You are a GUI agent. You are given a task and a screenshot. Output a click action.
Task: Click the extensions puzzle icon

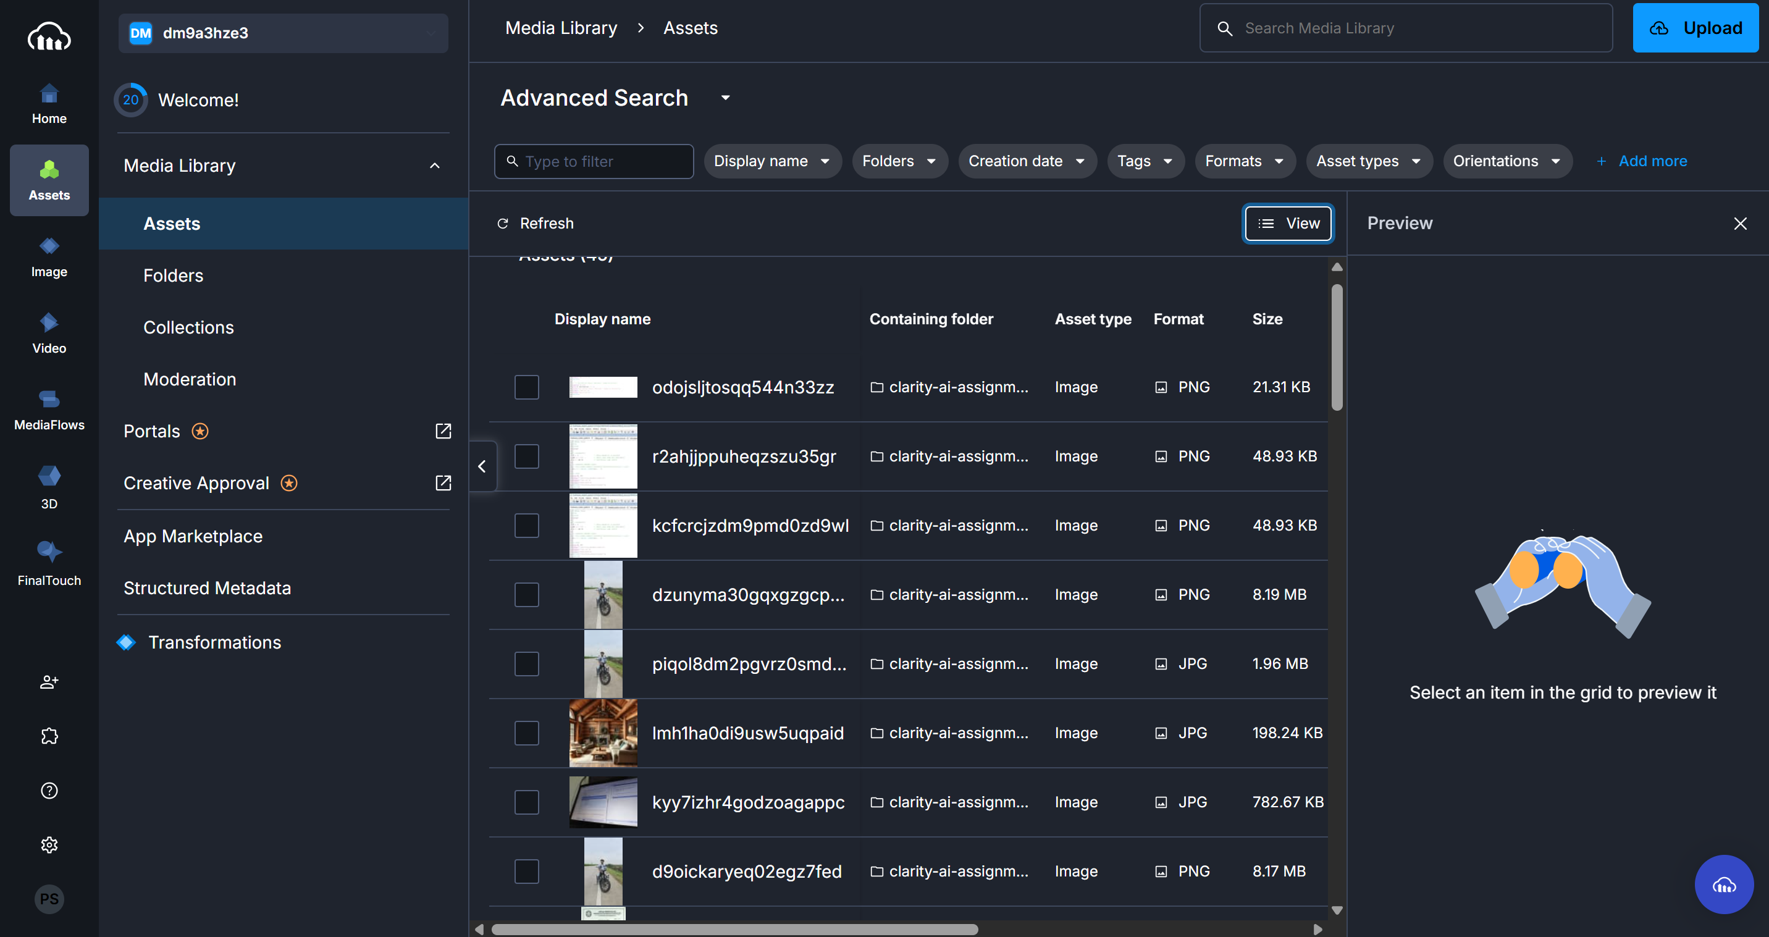[49, 736]
